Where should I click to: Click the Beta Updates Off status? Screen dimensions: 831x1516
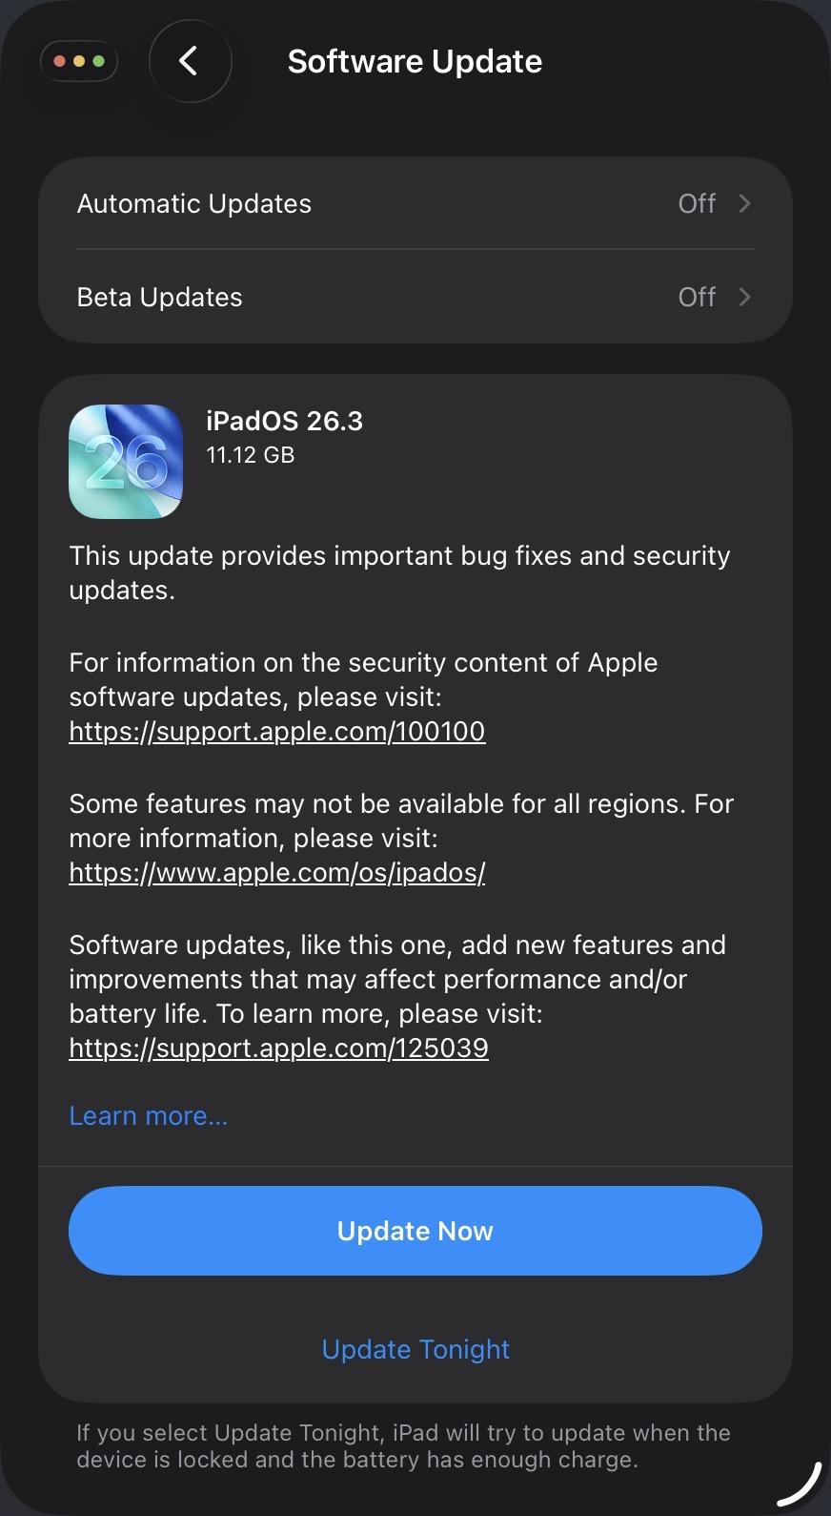coord(696,297)
